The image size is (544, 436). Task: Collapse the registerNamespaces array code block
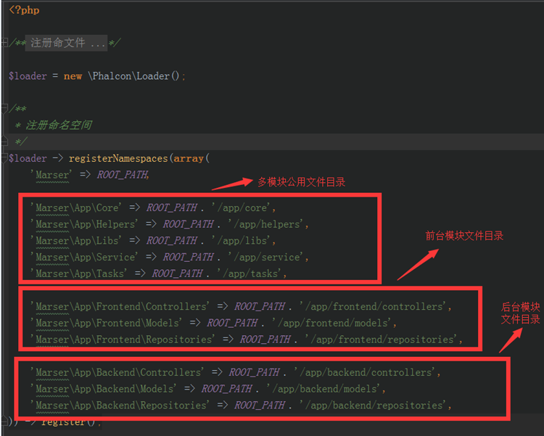pos(5,158)
